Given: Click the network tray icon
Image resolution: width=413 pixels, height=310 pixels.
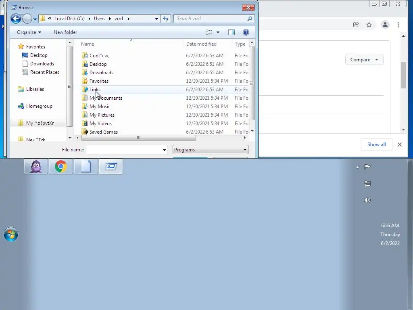Looking at the screenshot, I should point(367,184).
